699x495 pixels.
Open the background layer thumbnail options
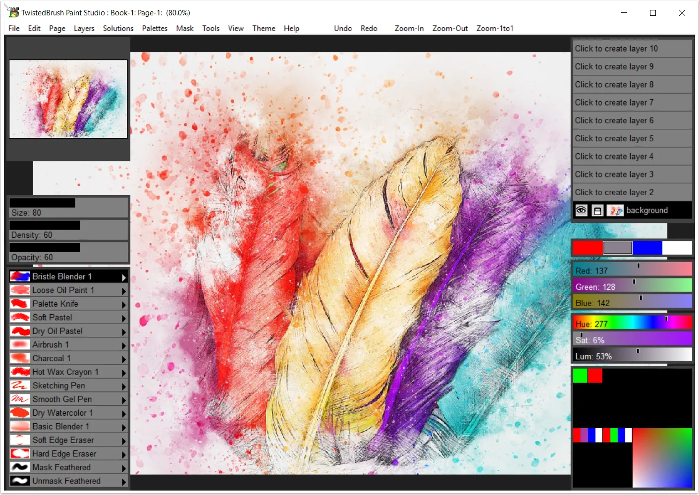tap(614, 210)
